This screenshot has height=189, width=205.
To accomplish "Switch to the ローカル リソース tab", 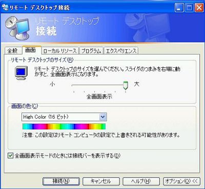I will point(60,51).
